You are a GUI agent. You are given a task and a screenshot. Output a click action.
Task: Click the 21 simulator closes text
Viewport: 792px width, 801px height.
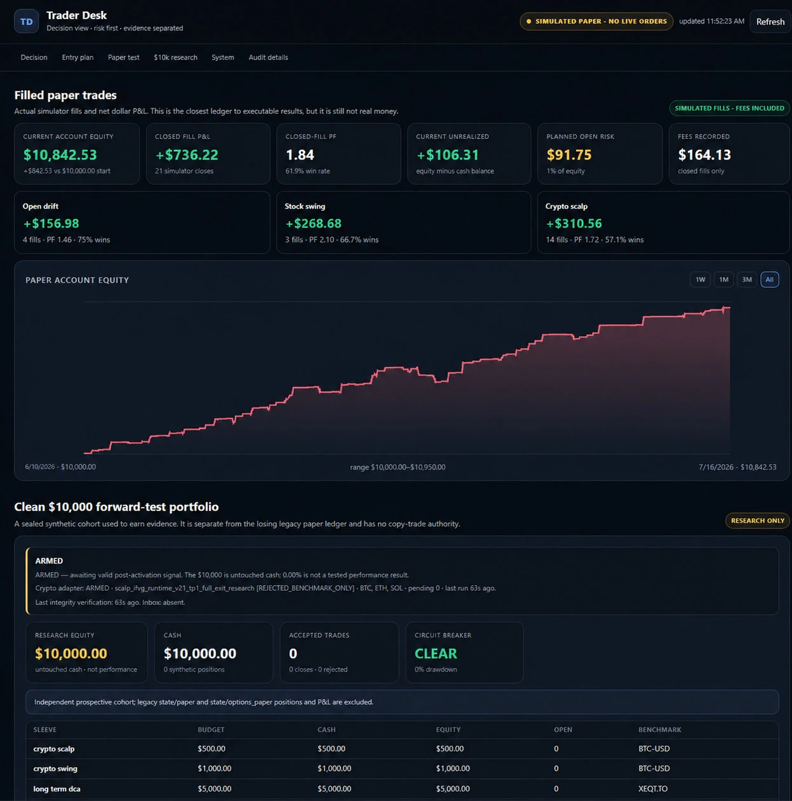coord(184,171)
